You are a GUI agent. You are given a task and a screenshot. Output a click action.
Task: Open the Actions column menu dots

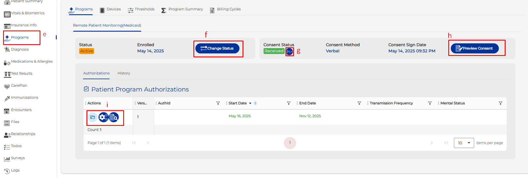(x=86, y=103)
